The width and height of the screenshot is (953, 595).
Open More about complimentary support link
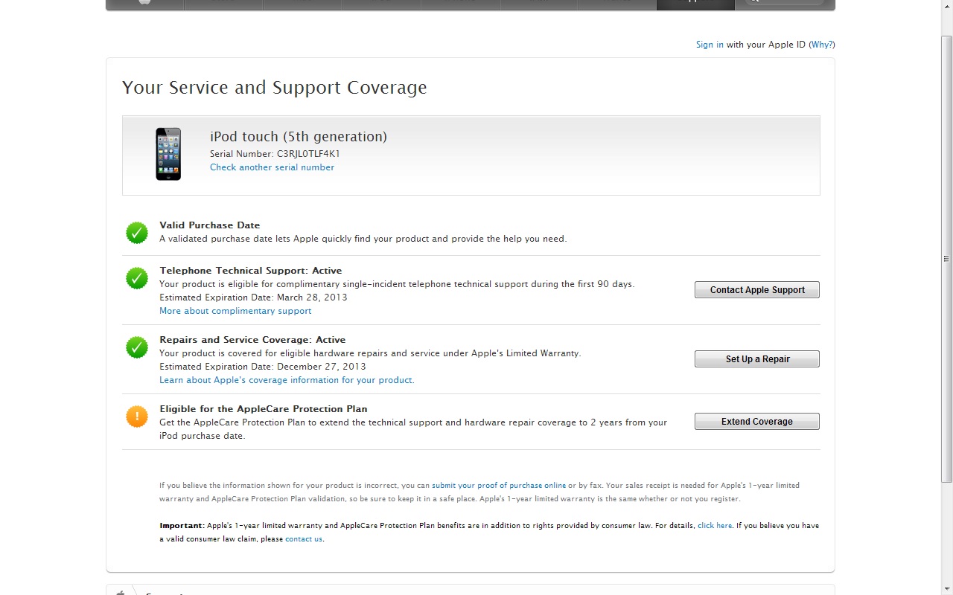[x=235, y=311]
